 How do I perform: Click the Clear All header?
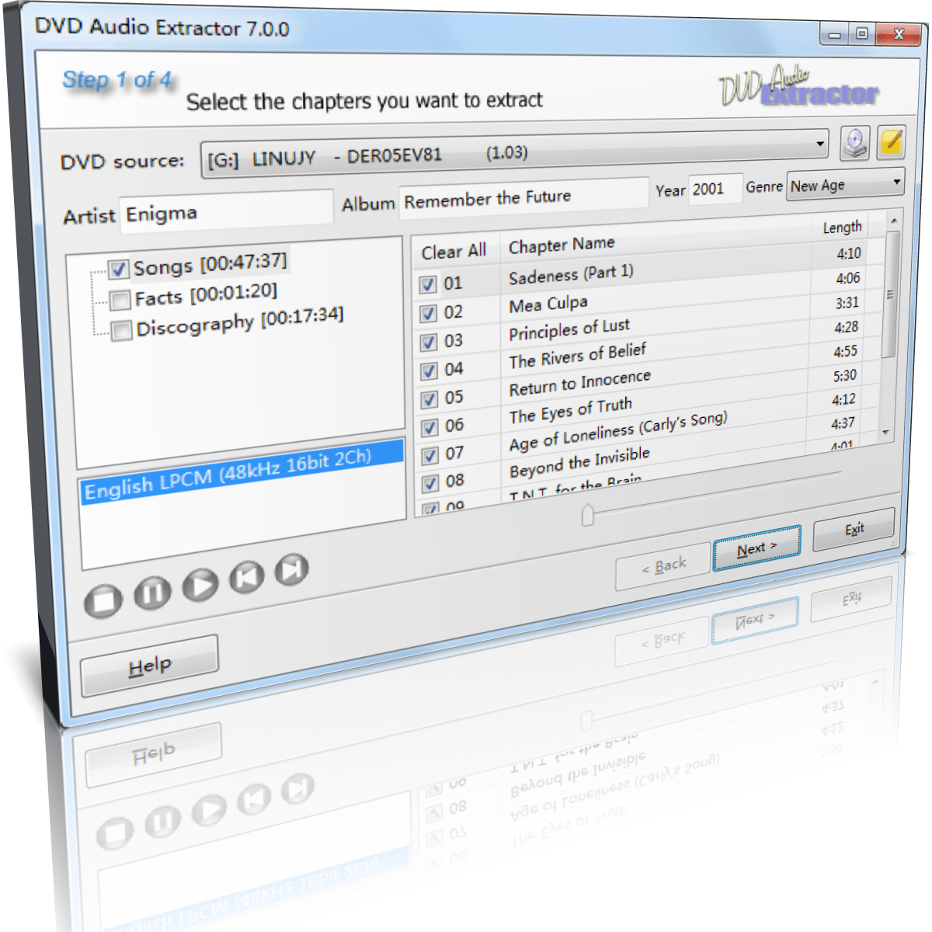pyautogui.click(x=454, y=252)
